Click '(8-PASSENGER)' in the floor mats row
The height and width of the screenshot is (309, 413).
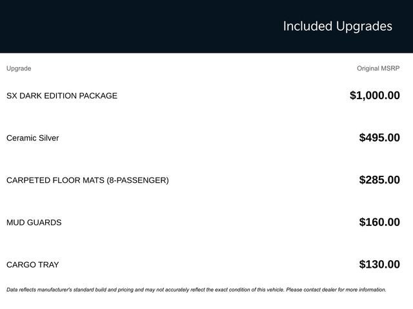pos(138,180)
